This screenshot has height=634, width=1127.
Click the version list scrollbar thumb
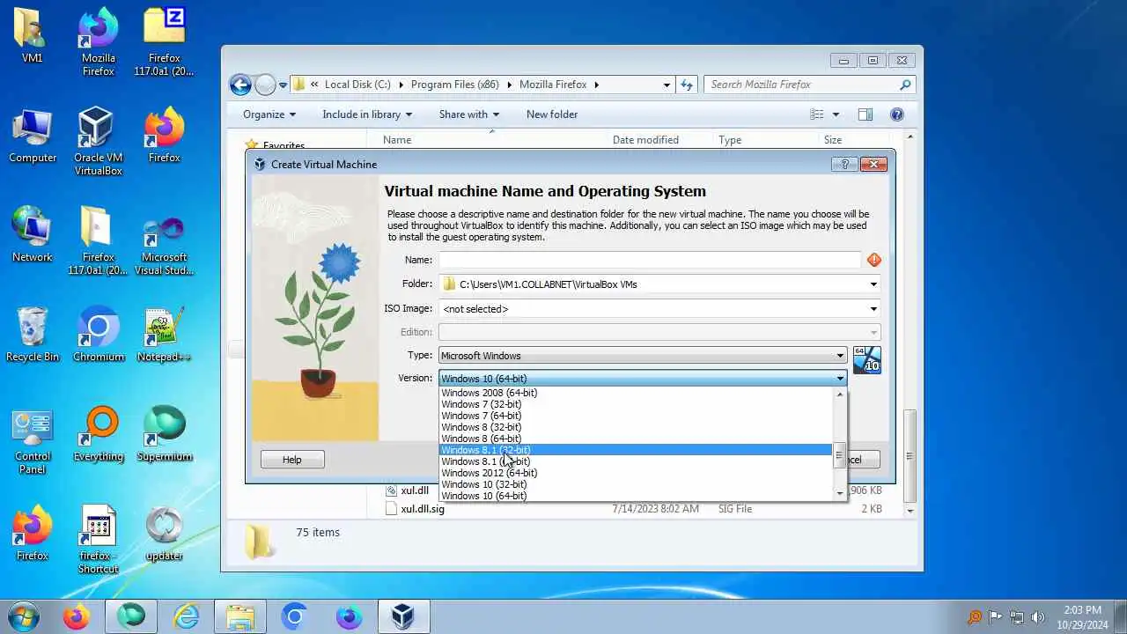click(x=839, y=456)
